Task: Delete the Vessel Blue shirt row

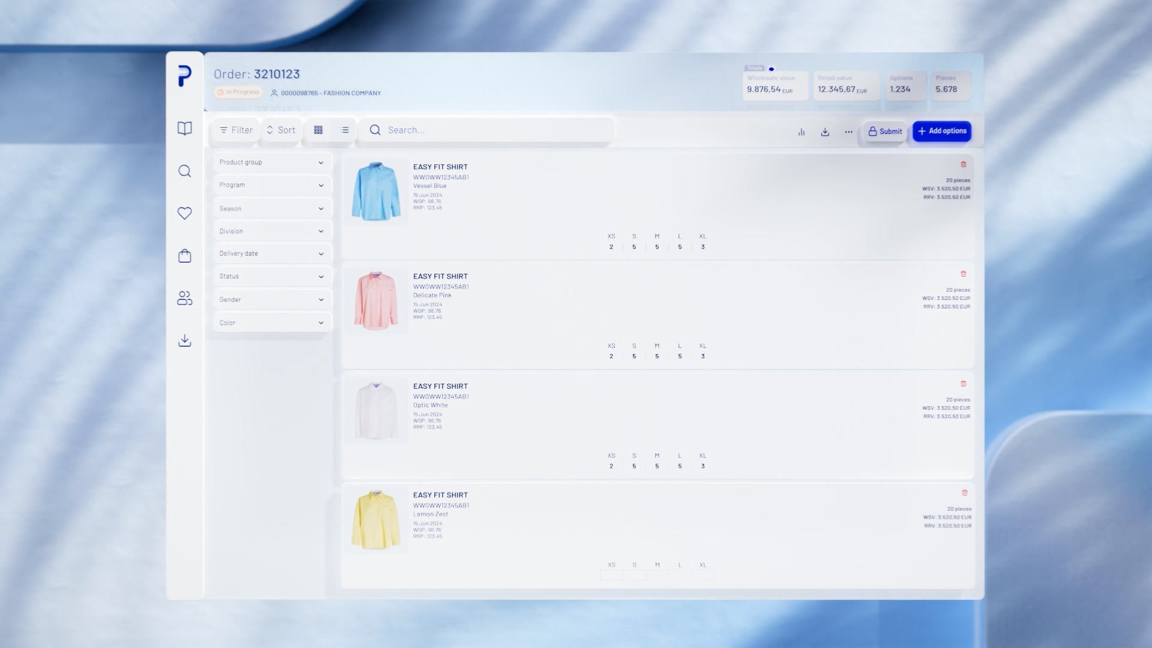Action: (x=964, y=164)
